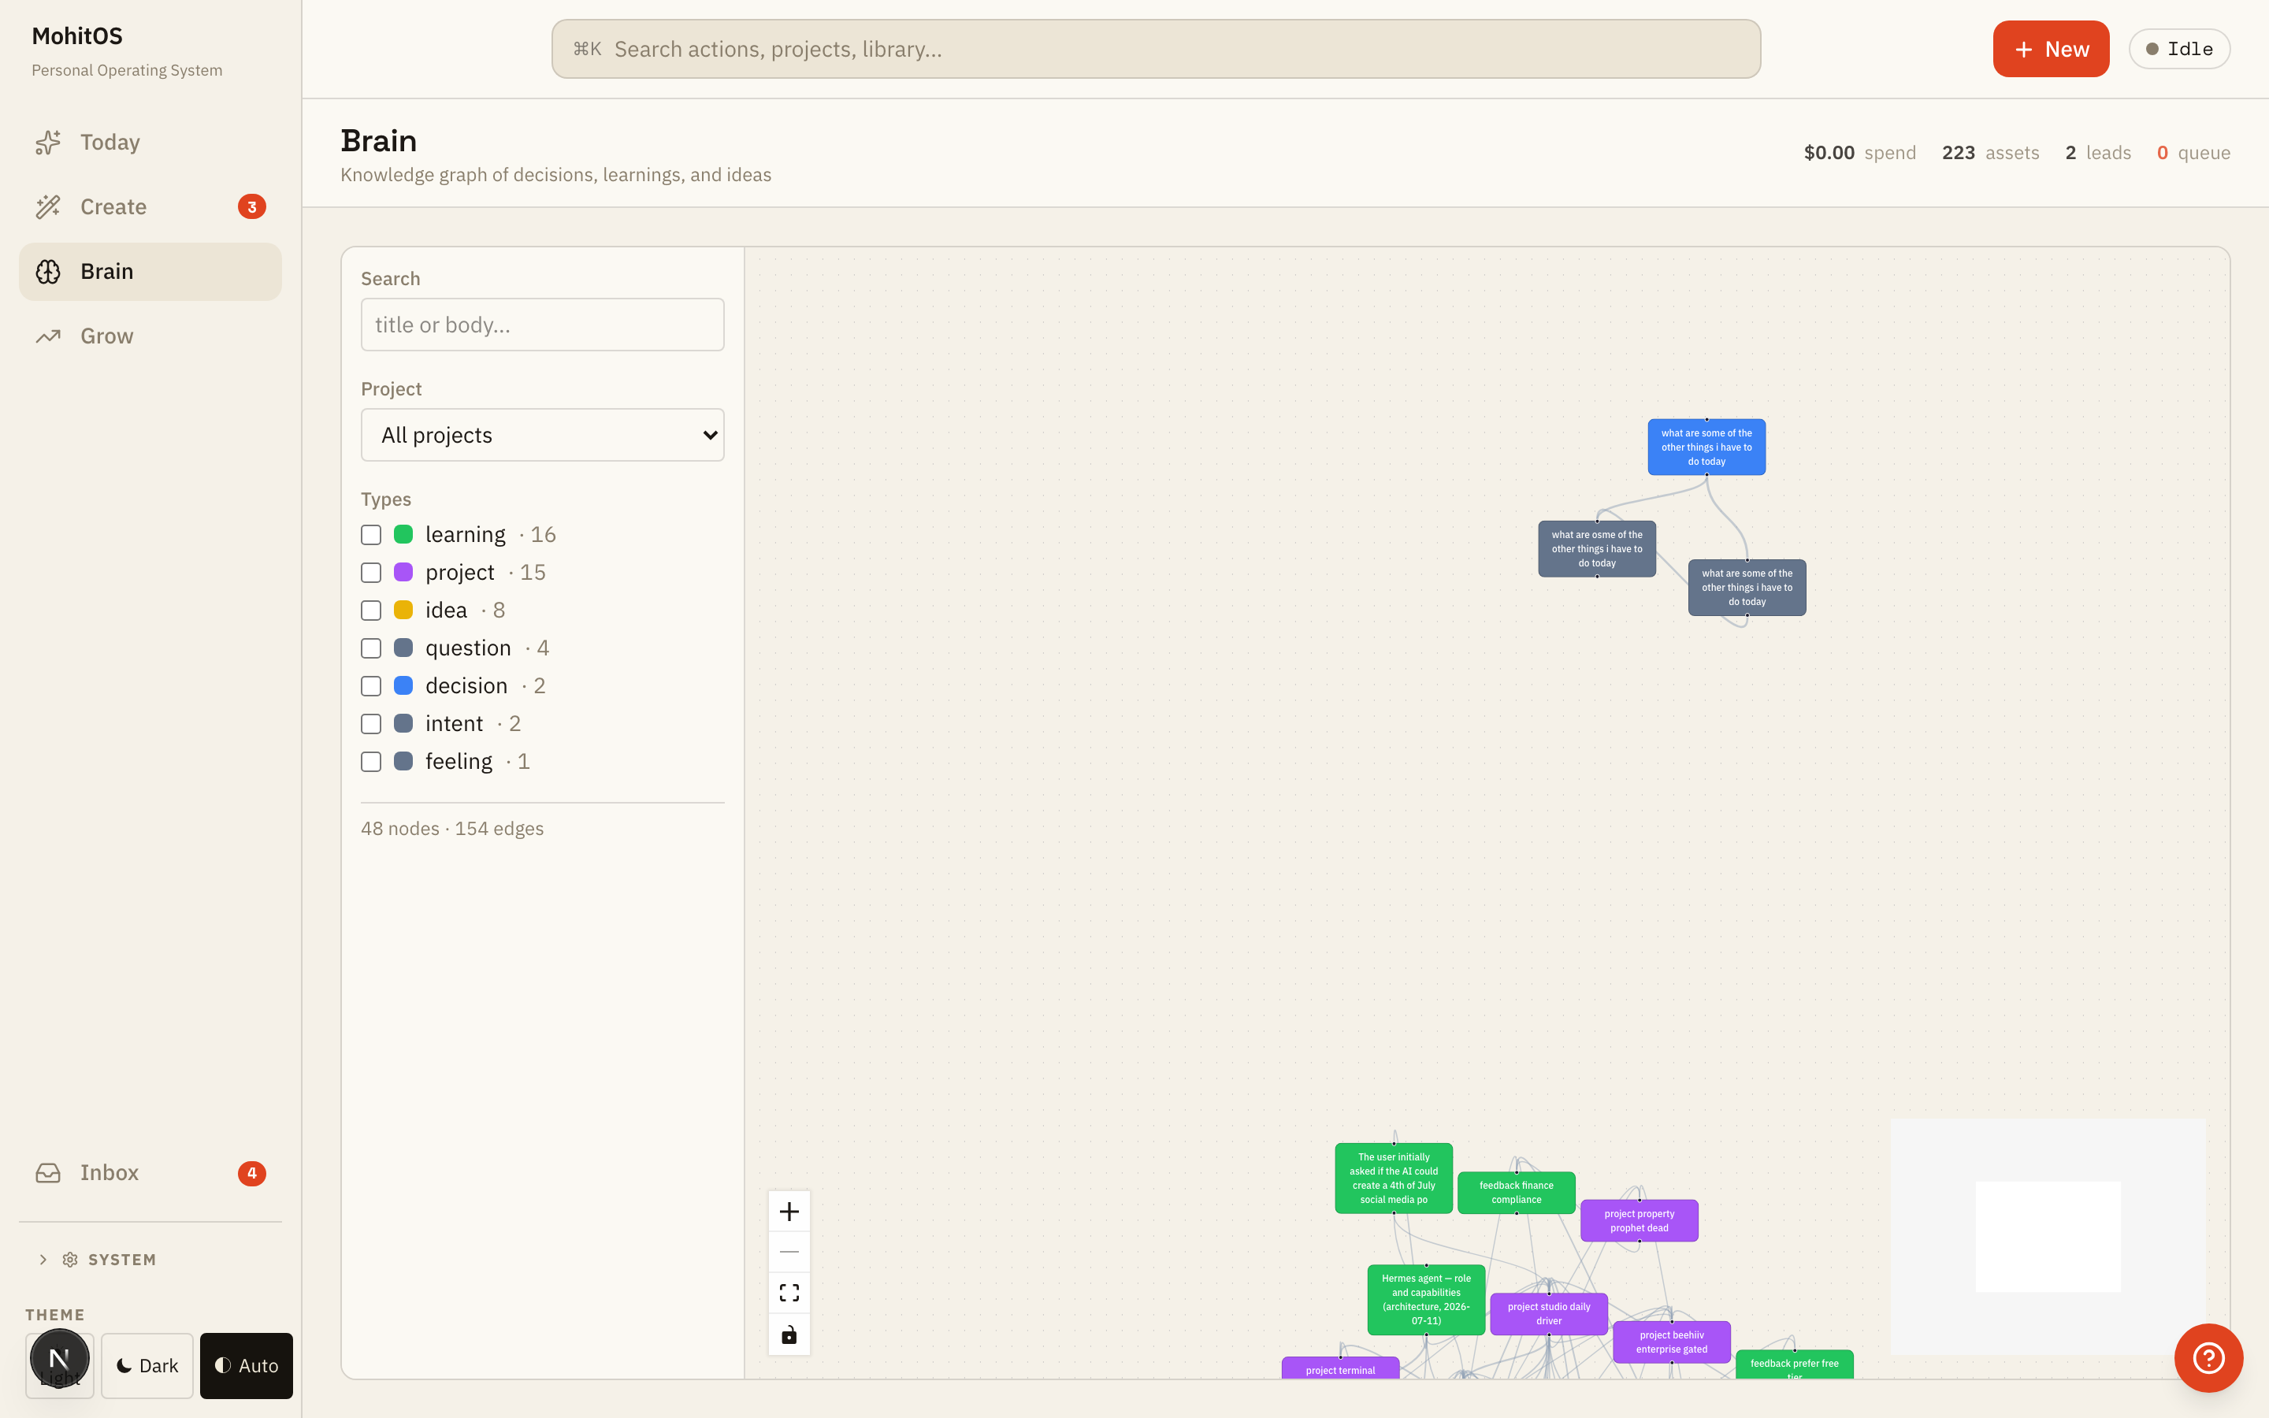Screen dimensions: 2269x1418
Task: Enable the feeling type filter
Action: 371,762
